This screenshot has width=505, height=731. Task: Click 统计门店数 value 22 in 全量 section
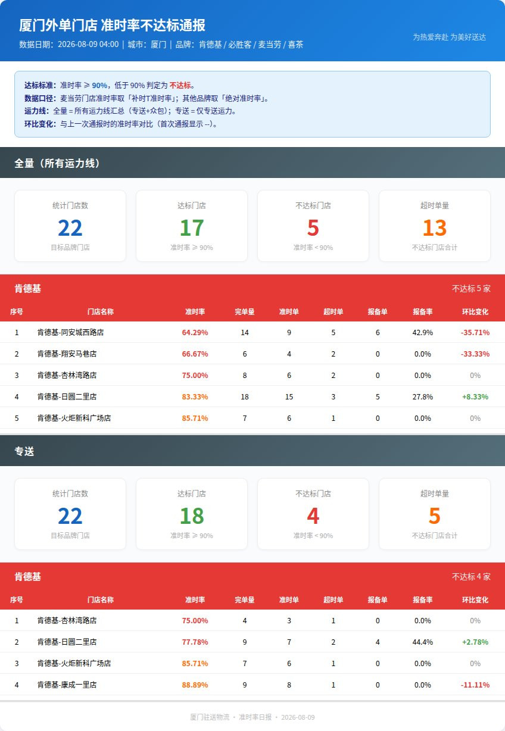[70, 228]
